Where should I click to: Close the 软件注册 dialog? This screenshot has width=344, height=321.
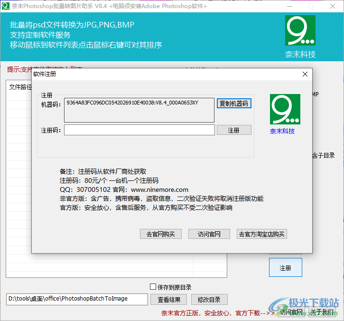(305, 74)
